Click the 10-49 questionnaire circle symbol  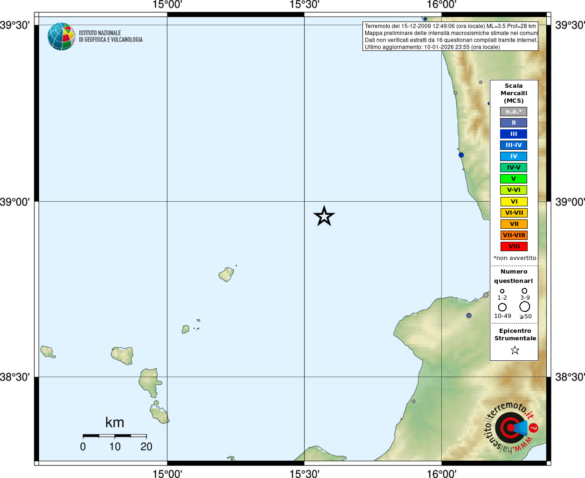click(x=502, y=307)
